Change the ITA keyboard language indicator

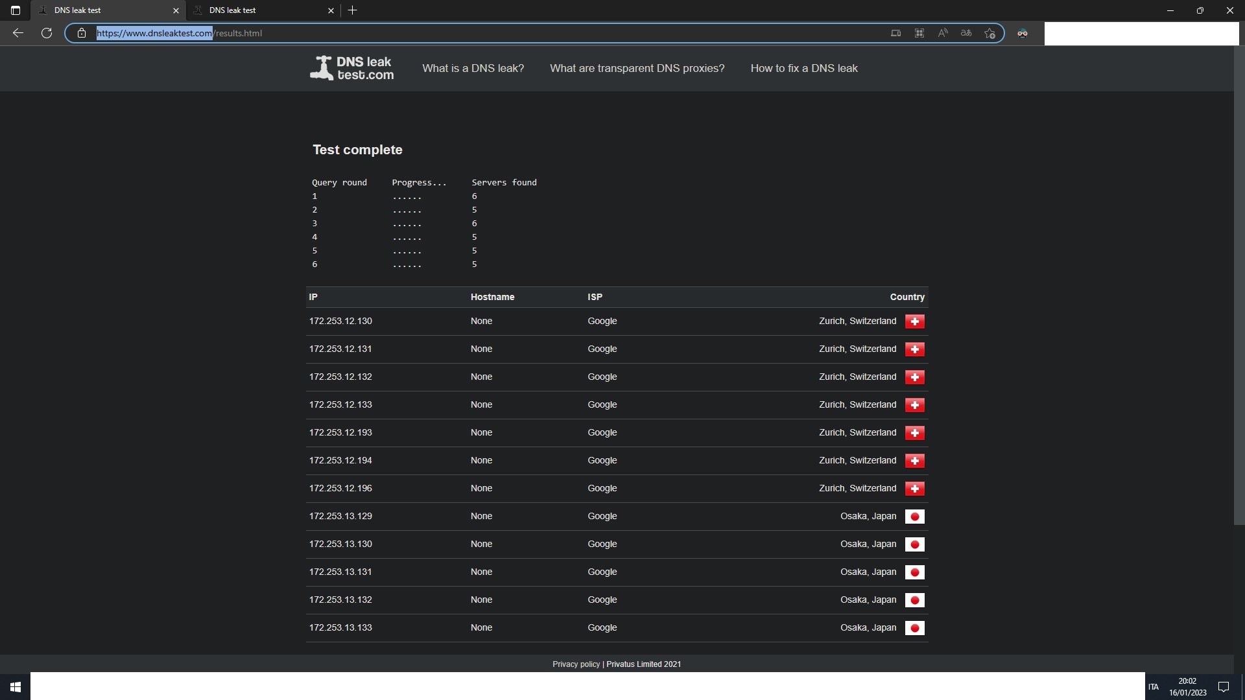pos(1154,687)
